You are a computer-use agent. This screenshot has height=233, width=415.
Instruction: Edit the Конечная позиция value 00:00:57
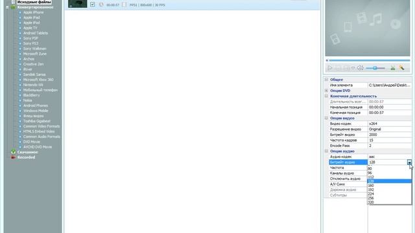(x=390, y=113)
